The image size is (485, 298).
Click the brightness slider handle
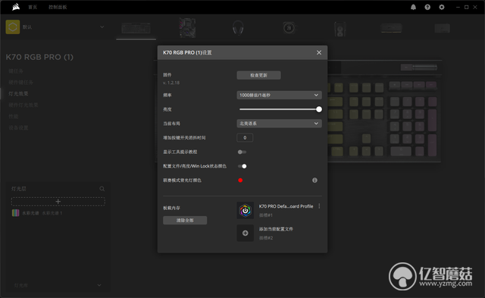click(x=319, y=109)
